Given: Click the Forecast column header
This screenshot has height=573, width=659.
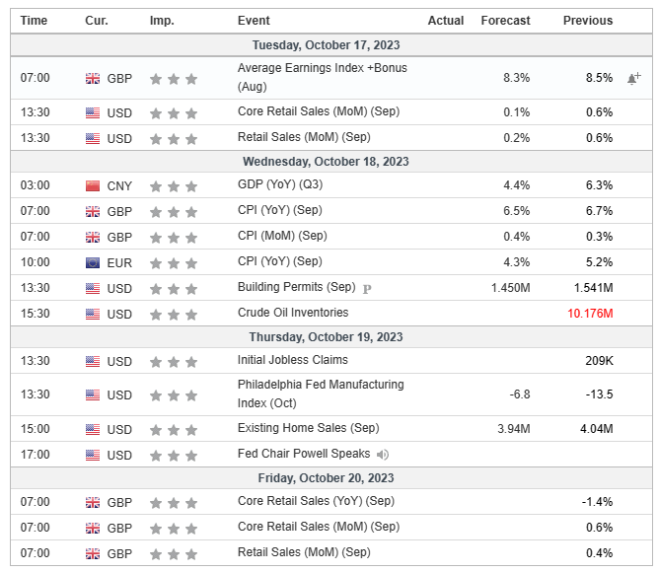Looking at the screenshot, I should coord(505,21).
